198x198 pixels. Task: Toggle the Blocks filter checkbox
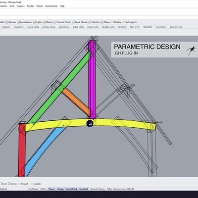[x=45, y=22]
